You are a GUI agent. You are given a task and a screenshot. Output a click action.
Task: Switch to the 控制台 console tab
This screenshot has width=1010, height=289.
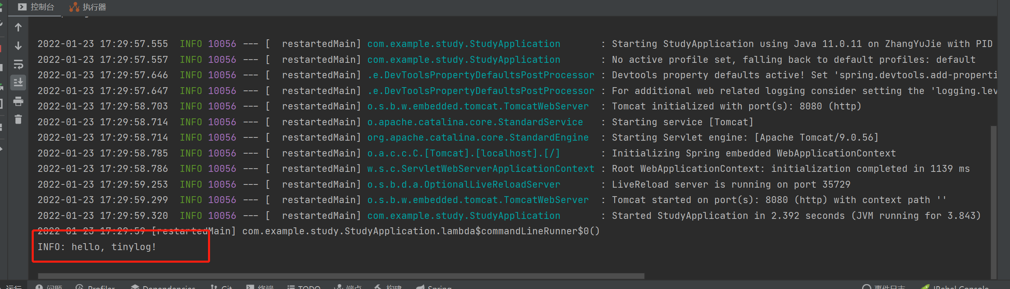[x=36, y=7]
